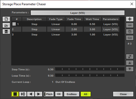Viewport: 136px width, 99px height.
Task: Open a chaser file with the folder icon
Action: coord(6,25)
